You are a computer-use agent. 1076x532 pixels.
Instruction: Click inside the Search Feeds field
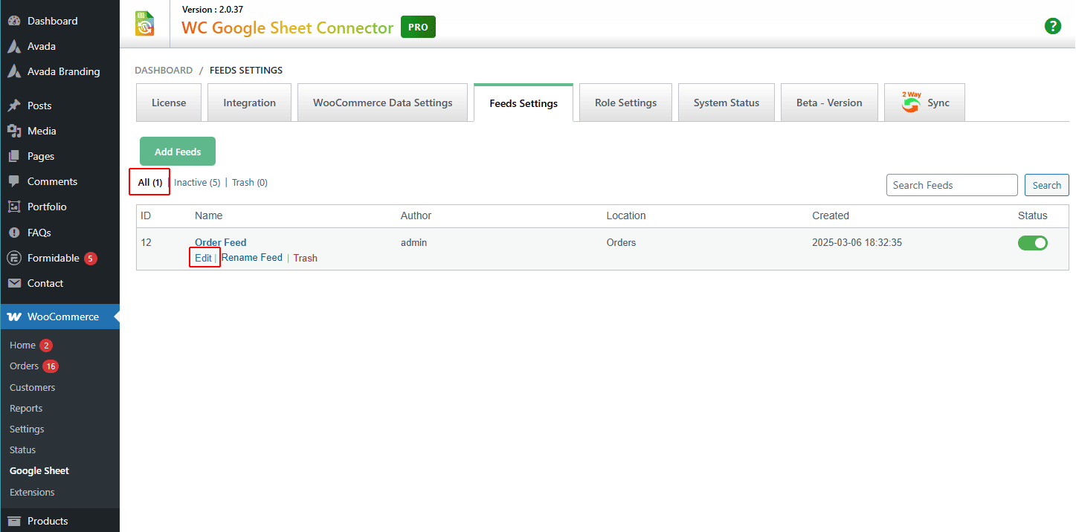(952, 184)
